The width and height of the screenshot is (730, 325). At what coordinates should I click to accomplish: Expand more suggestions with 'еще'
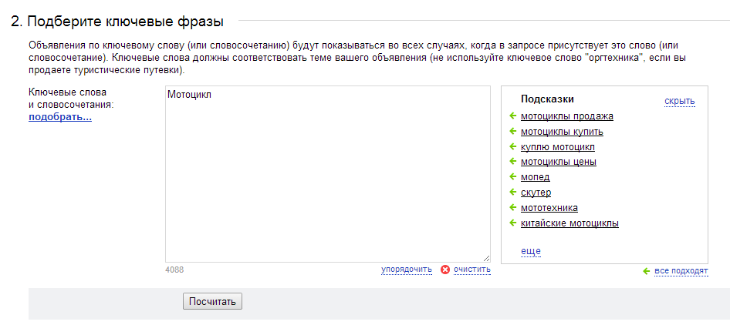pyautogui.click(x=531, y=251)
